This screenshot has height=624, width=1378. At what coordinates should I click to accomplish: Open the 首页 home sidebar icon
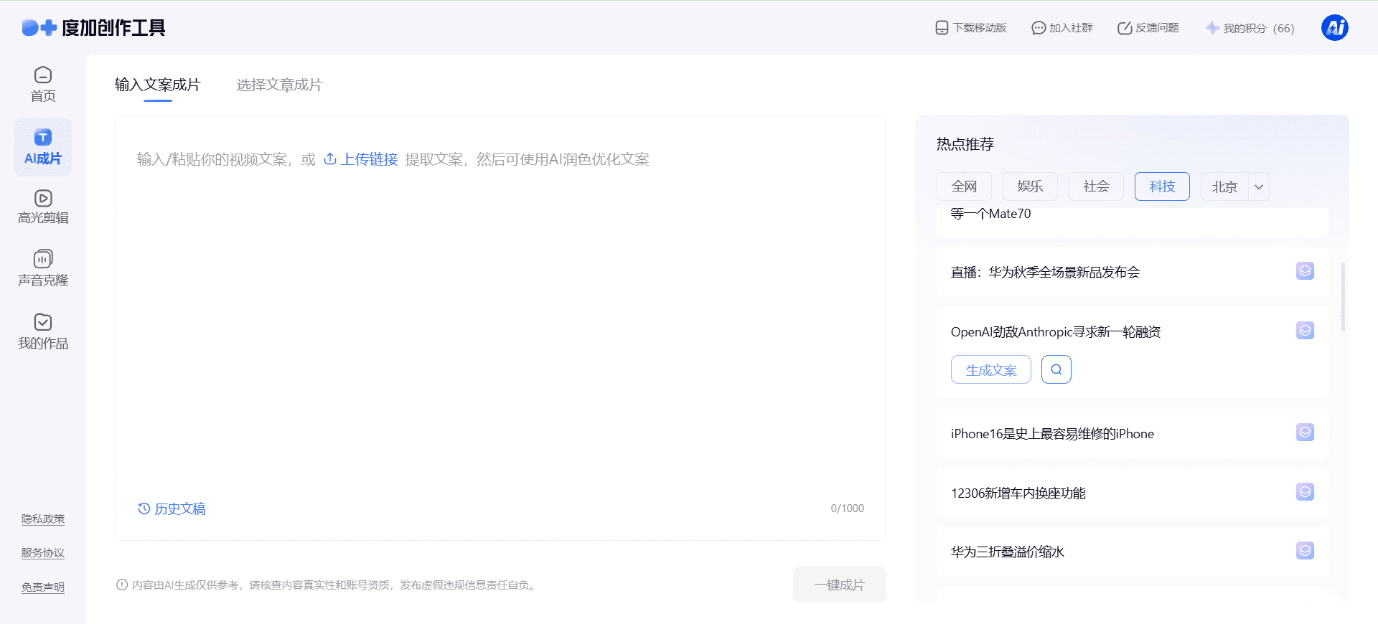[x=43, y=84]
